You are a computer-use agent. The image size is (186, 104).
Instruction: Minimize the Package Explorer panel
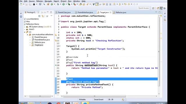[48, 12]
